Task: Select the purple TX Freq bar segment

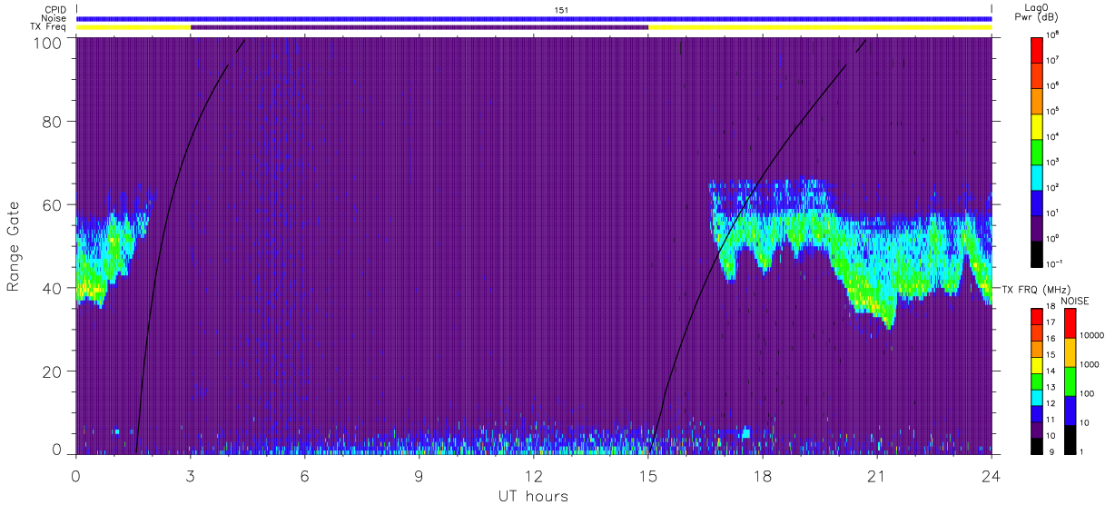Action: (419, 27)
